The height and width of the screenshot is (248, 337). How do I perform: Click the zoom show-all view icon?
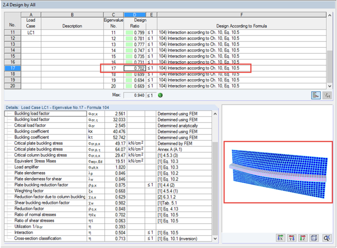(327, 238)
